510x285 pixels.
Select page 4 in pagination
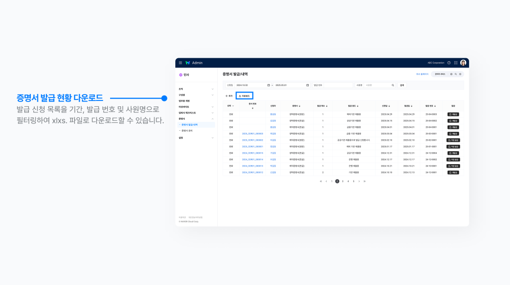[348, 182]
